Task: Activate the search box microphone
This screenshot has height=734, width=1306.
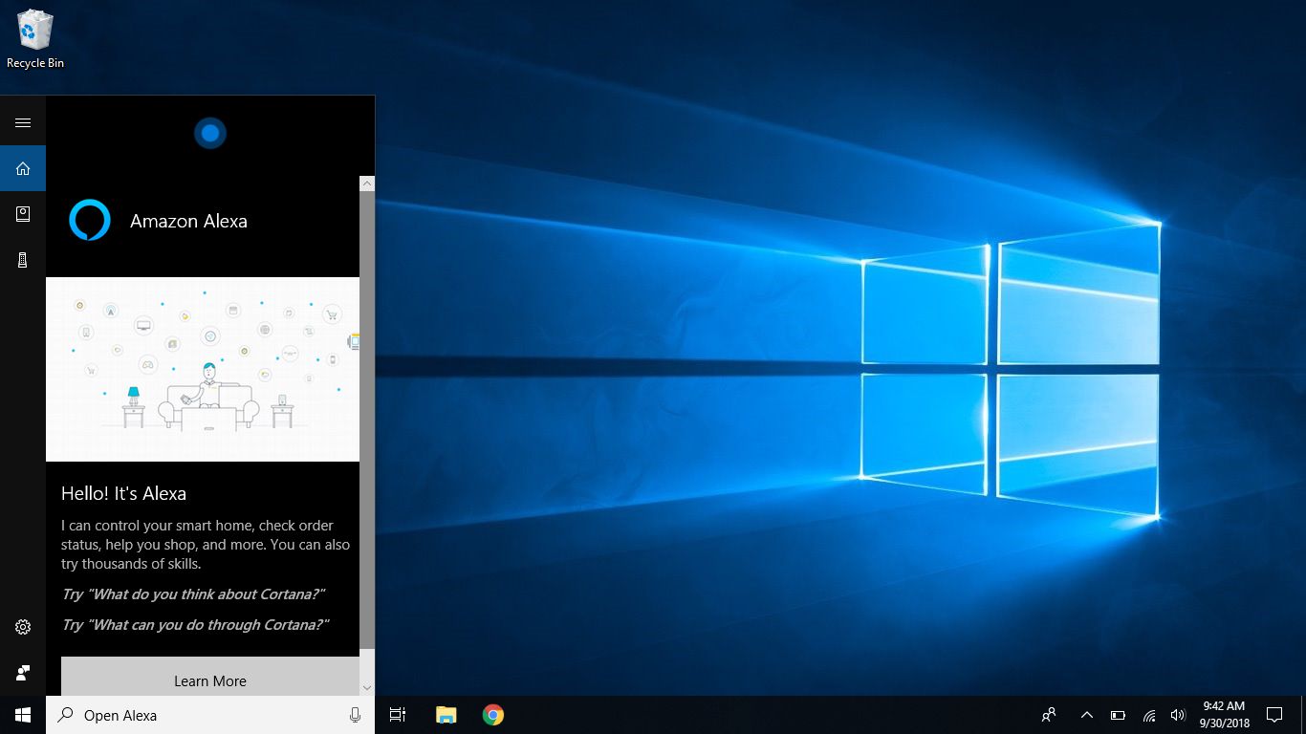Action: tap(355, 715)
